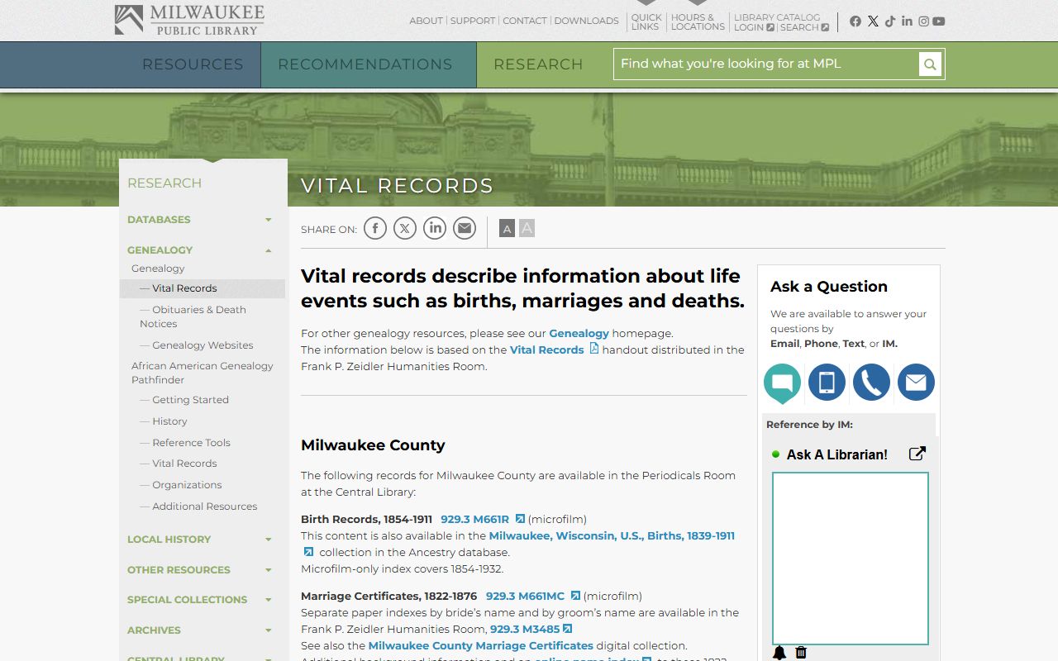The image size is (1058, 661).
Task: Open library catalog Login link
Action: [754, 27]
